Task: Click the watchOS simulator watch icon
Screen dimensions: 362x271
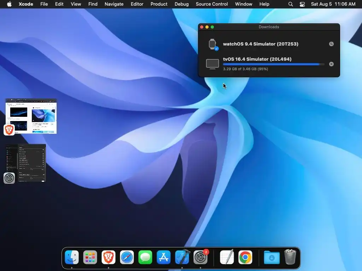Action: tap(212, 44)
